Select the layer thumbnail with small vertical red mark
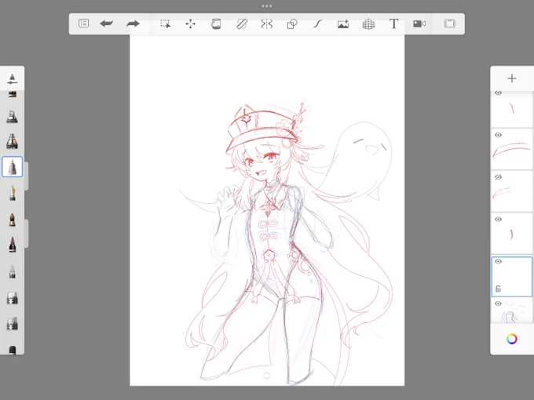This screenshot has height=400, width=534. pyautogui.click(x=511, y=234)
